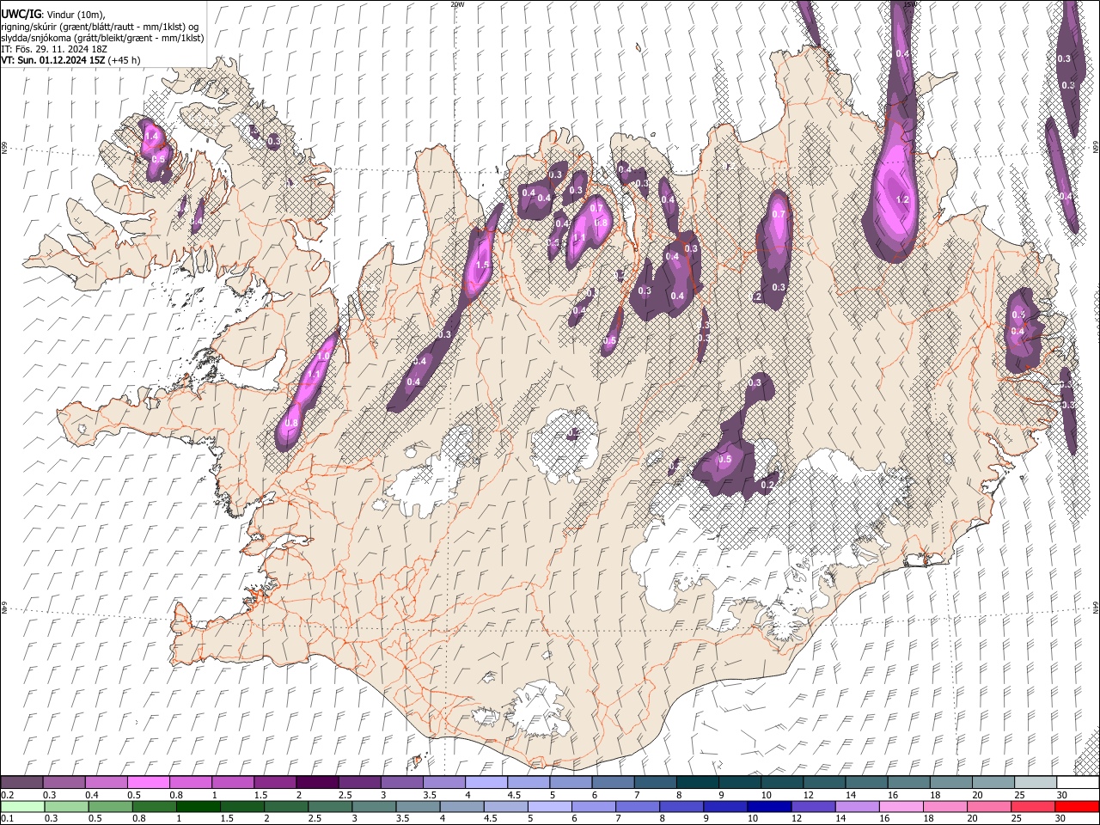This screenshot has height=825, width=1100.
Task: Click the bright pink 0.5 swatch in upper legend row
Action: [149, 783]
